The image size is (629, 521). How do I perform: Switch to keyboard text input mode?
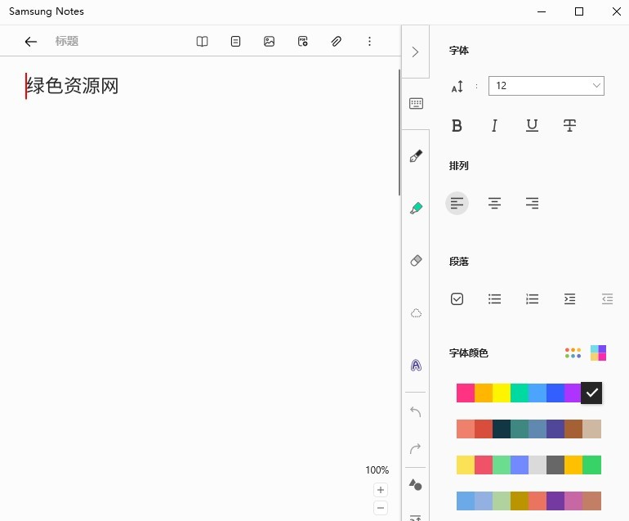point(416,104)
